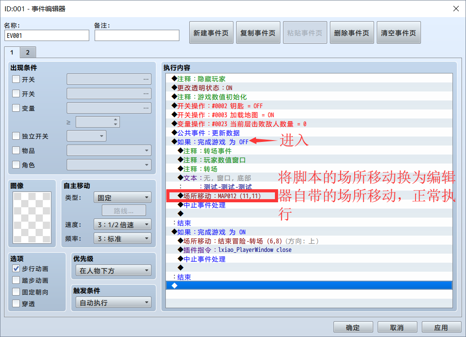Select the 变量操作 #0023 command line
This screenshot has width=466, height=337.
point(309,124)
